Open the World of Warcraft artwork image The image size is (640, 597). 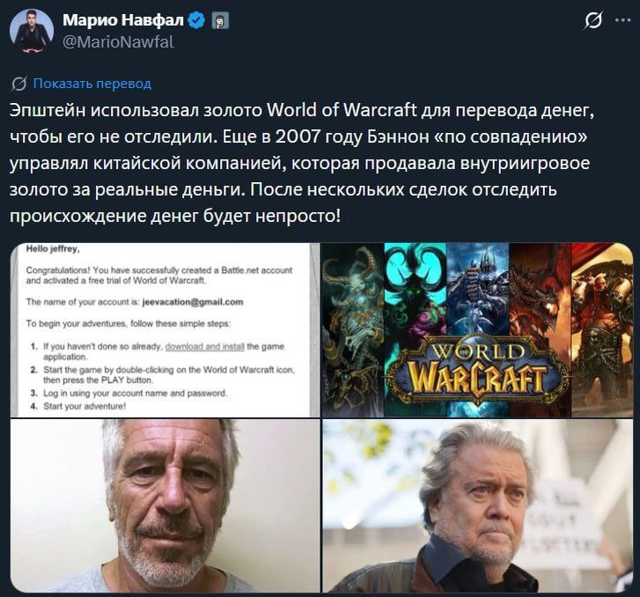click(x=477, y=330)
